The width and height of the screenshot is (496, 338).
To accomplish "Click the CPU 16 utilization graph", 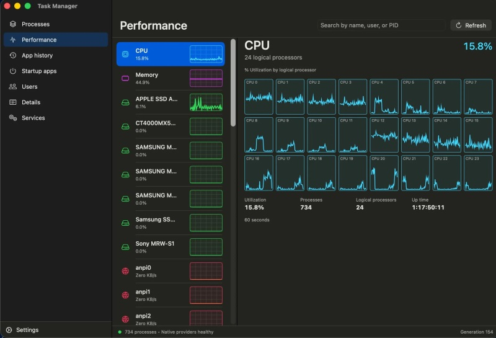I will 259,173.
